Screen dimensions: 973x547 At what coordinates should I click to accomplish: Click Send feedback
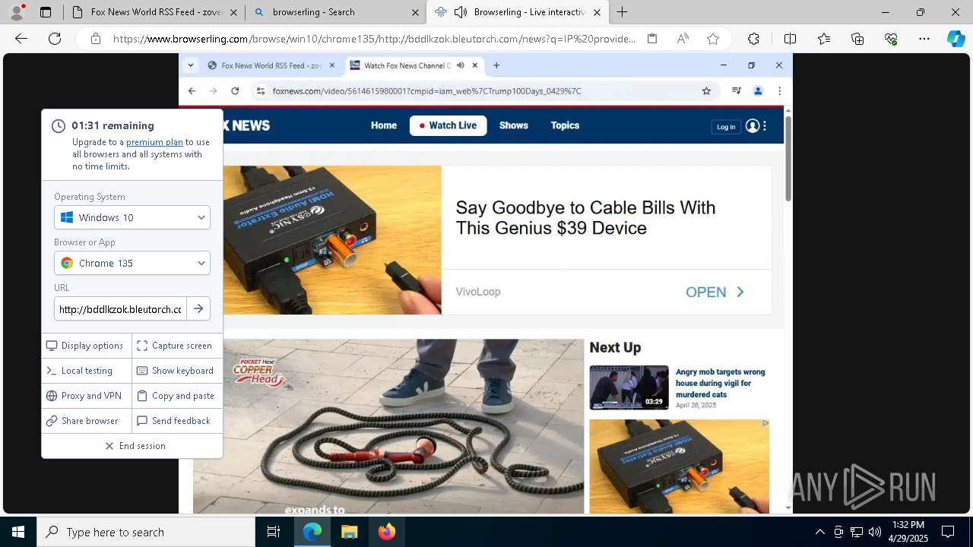click(x=176, y=421)
